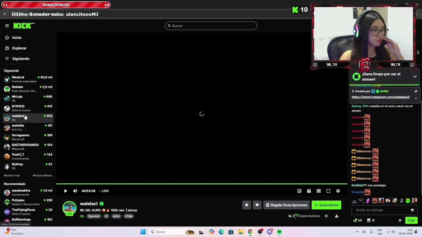The image size is (422, 237).
Task: Open sandraskins recommended channel
Action: pyautogui.click(x=28, y=192)
